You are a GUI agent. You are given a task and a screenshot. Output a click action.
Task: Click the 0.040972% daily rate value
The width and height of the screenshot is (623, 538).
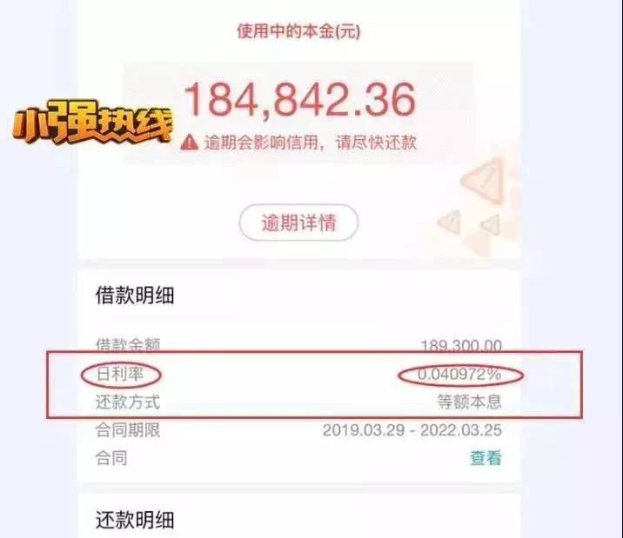pyautogui.click(x=459, y=374)
